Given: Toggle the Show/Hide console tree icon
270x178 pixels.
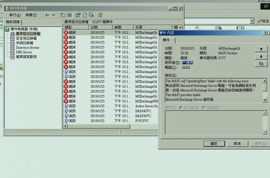Looking at the screenshot, I should (x=69, y=15).
